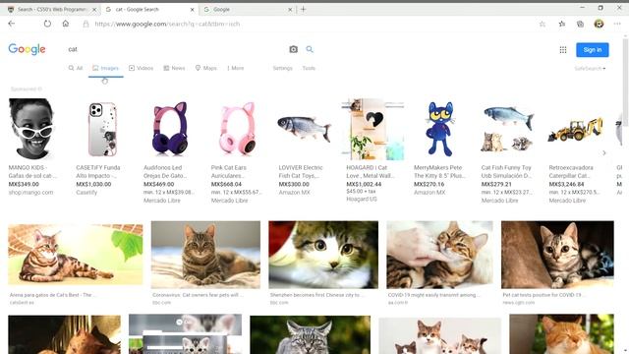Switch to the Google browser tab
This screenshot has height=354, width=629.
coord(247,9)
